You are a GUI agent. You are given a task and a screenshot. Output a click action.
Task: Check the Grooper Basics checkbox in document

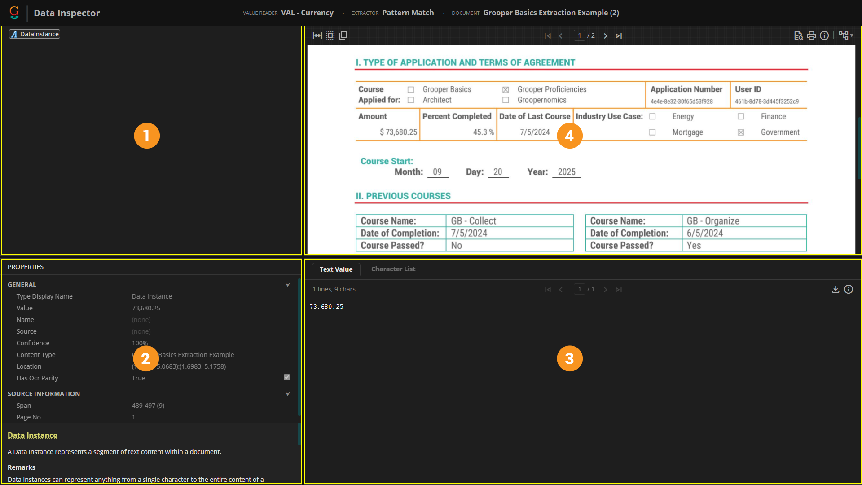tap(411, 90)
